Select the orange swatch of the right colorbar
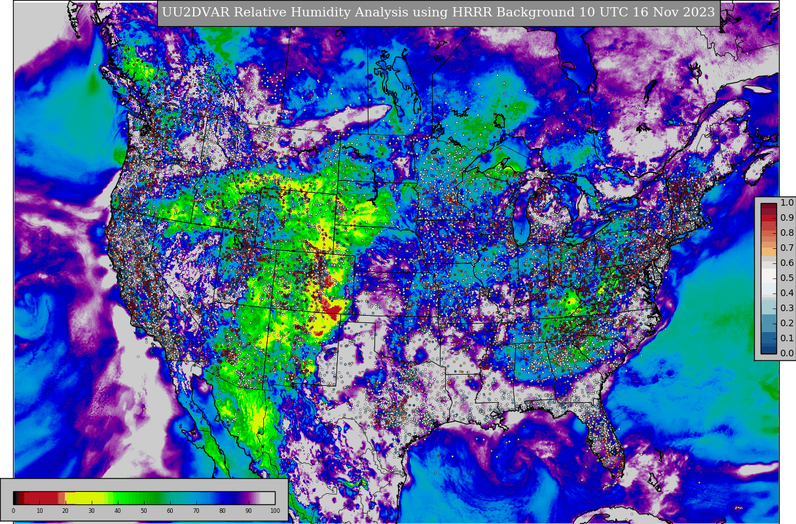 (x=769, y=252)
